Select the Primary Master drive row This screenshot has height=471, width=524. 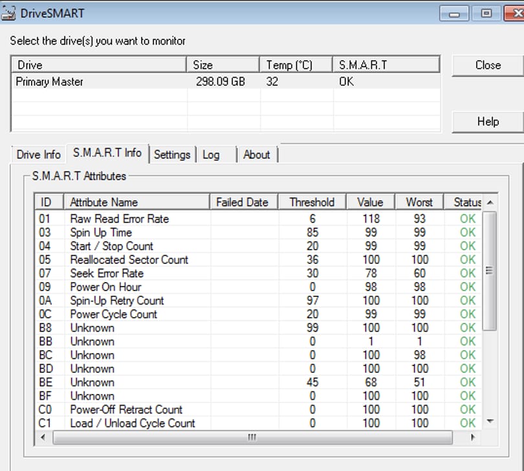click(x=226, y=82)
